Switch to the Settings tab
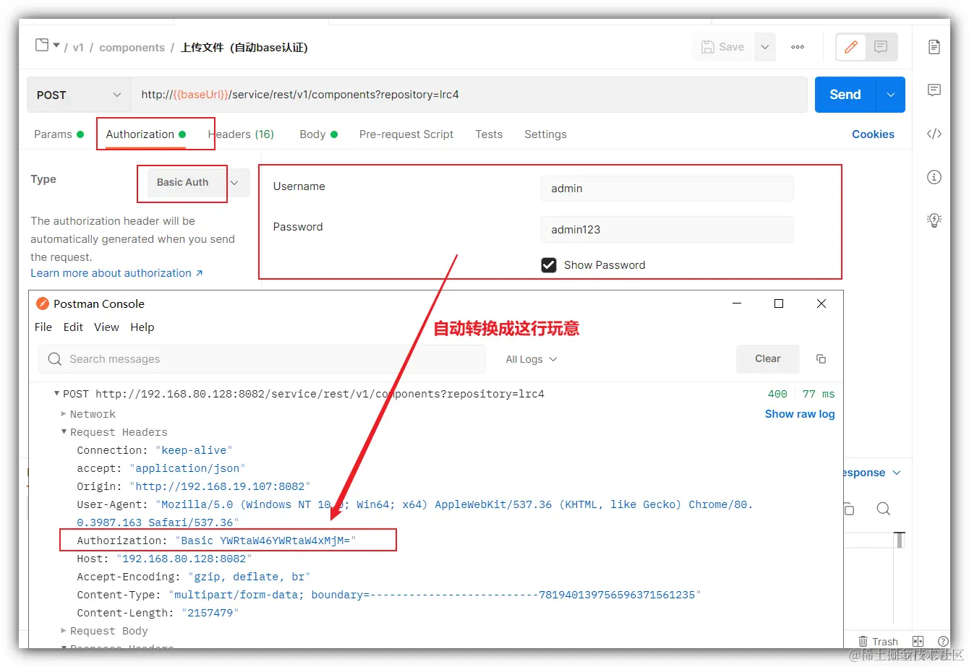 545,134
